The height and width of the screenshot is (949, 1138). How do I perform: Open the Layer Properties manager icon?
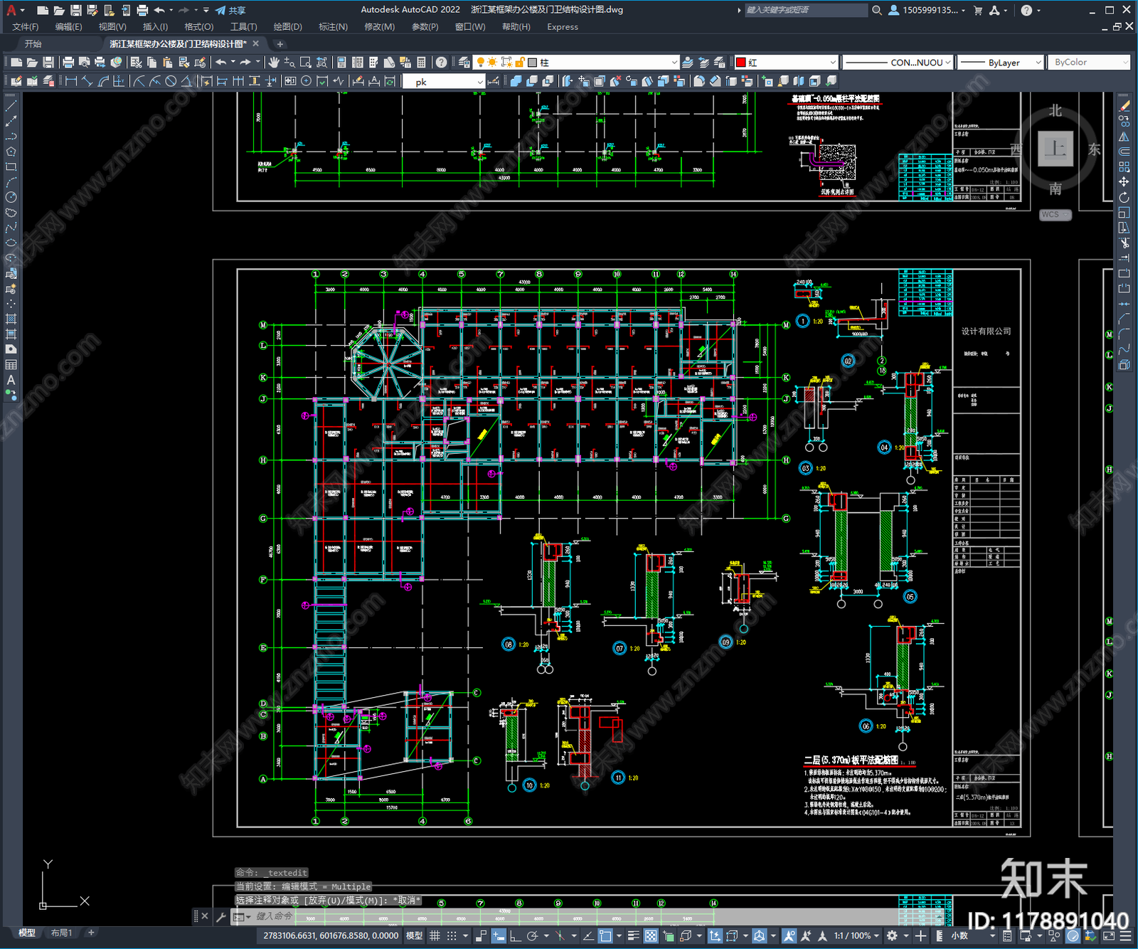coord(464,63)
